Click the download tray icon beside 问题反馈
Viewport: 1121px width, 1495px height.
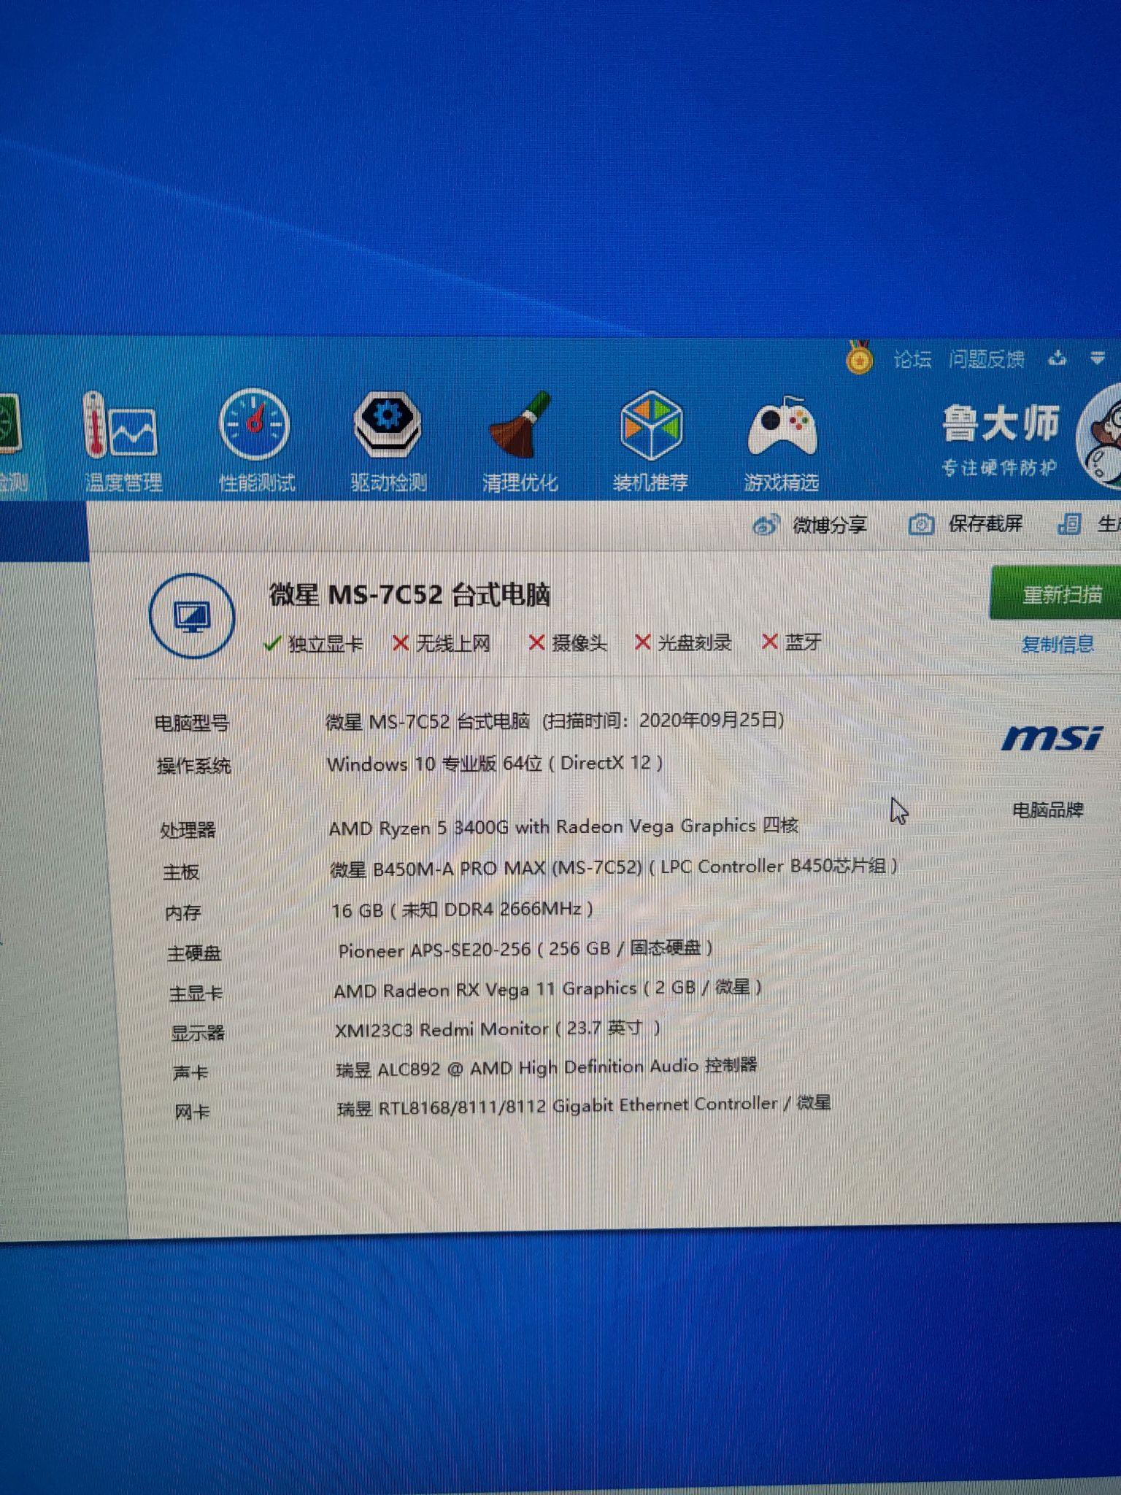pyautogui.click(x=1057, y=358)
